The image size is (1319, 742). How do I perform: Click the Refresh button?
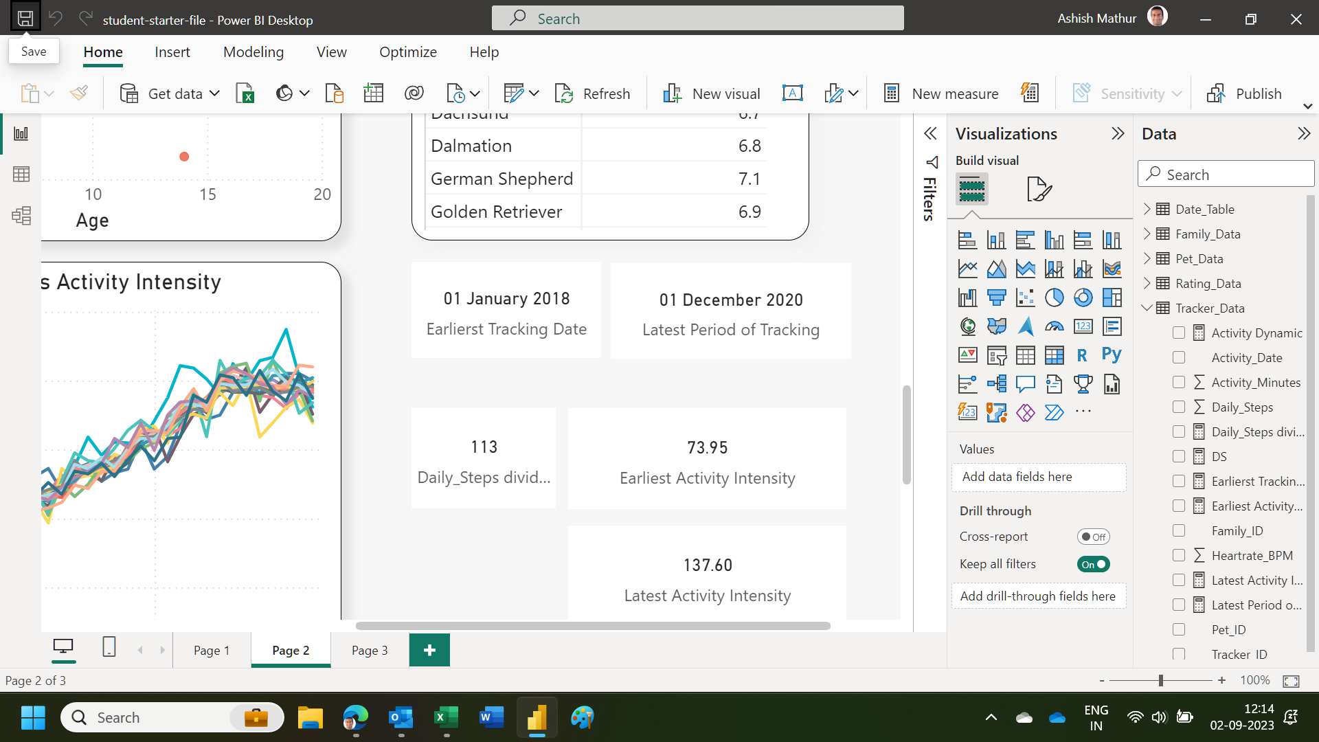coord(592,93)
